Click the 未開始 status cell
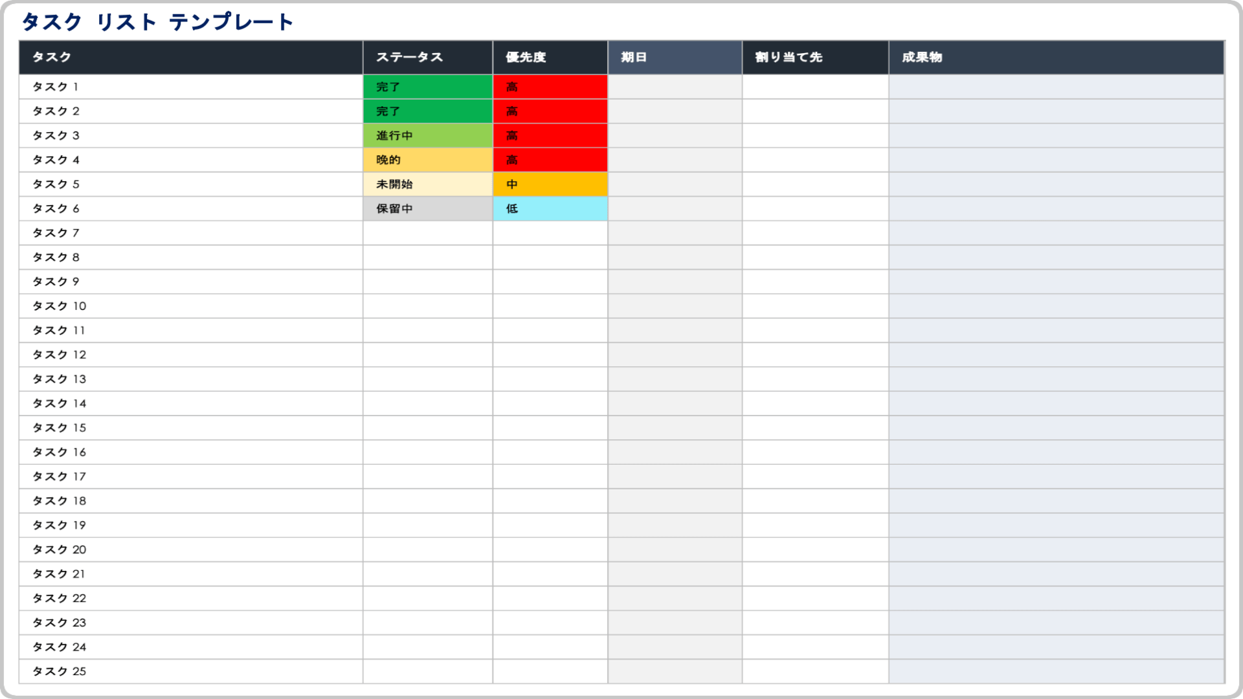Image resolution: width=1243 pixels, height=699 pixels. click(x=428, y=184)
